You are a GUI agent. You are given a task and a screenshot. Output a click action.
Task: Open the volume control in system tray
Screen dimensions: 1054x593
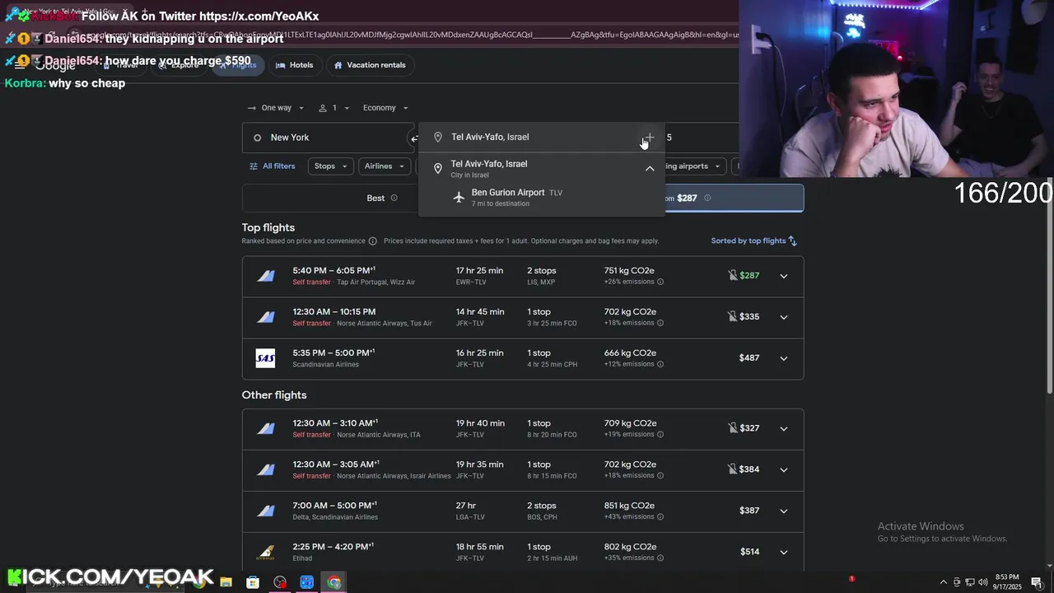(983, 582)
